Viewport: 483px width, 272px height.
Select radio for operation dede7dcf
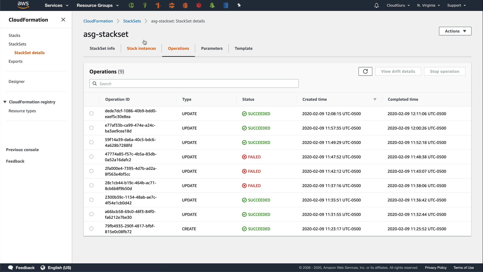pyautogui.click(x=91, y=114)
